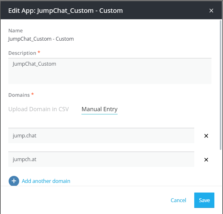Select the Manual Entry tab
The width and height of the screenshot is (223, 214).
(x=99, y=109)
